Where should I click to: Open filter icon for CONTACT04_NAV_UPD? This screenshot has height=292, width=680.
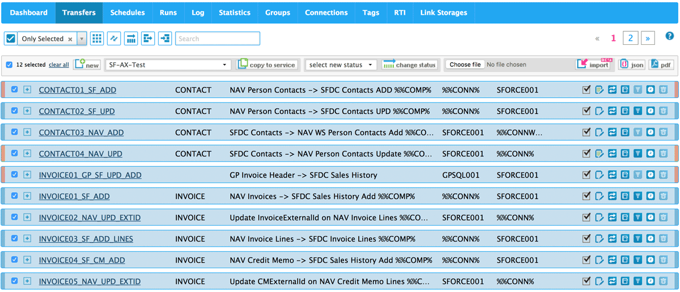click(x=638, y=154)
